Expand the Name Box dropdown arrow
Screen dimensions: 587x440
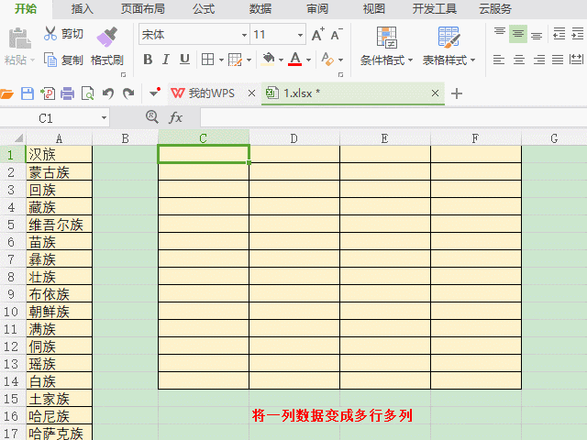click(x=104, y=118)
